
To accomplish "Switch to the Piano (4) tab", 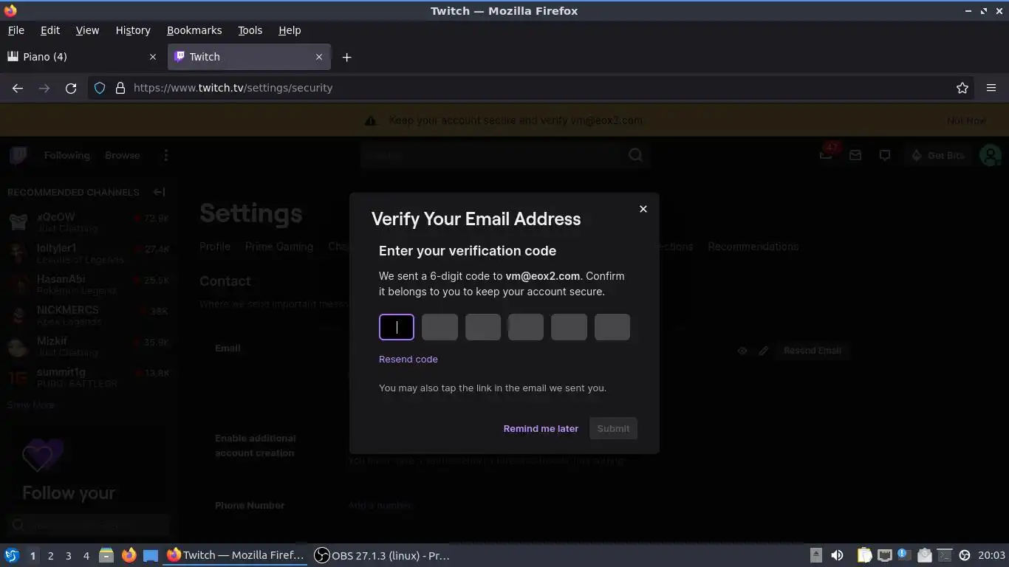I will (82, 57).
